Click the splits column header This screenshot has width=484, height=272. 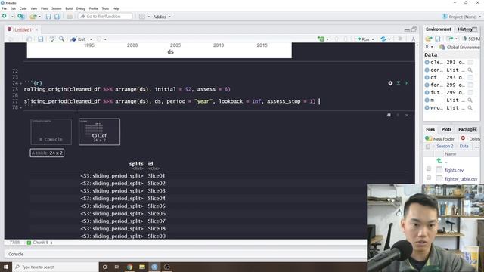pyautogui.click(x=136, y=164)
